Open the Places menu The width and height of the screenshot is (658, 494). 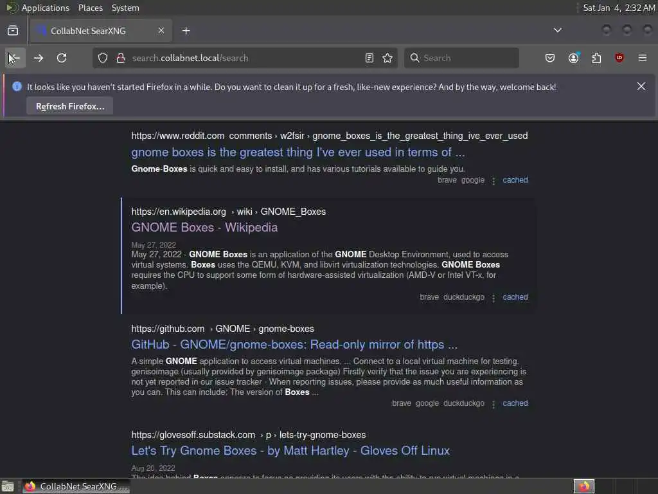tap(91, 8)
